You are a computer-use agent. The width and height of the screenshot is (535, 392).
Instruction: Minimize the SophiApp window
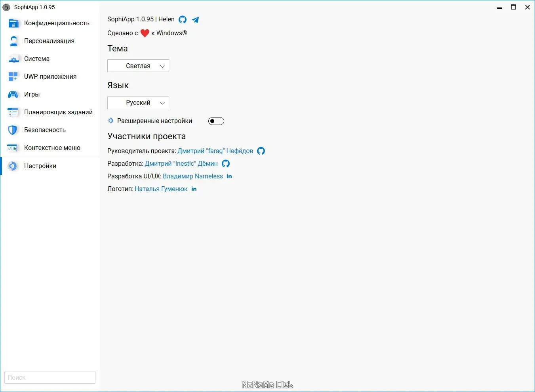click(500, 7)
